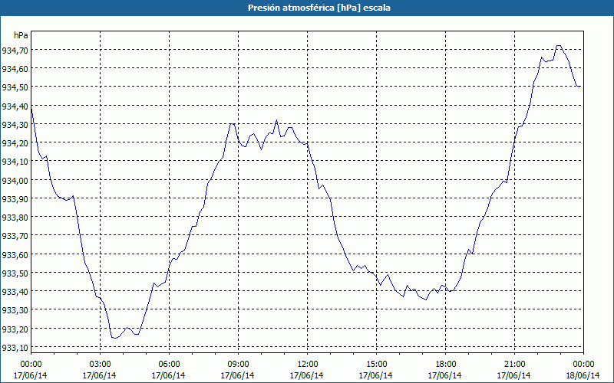The image size is (614, 383).
Task: Select the 933,60 y-axis value
Action: click(15, 254)
